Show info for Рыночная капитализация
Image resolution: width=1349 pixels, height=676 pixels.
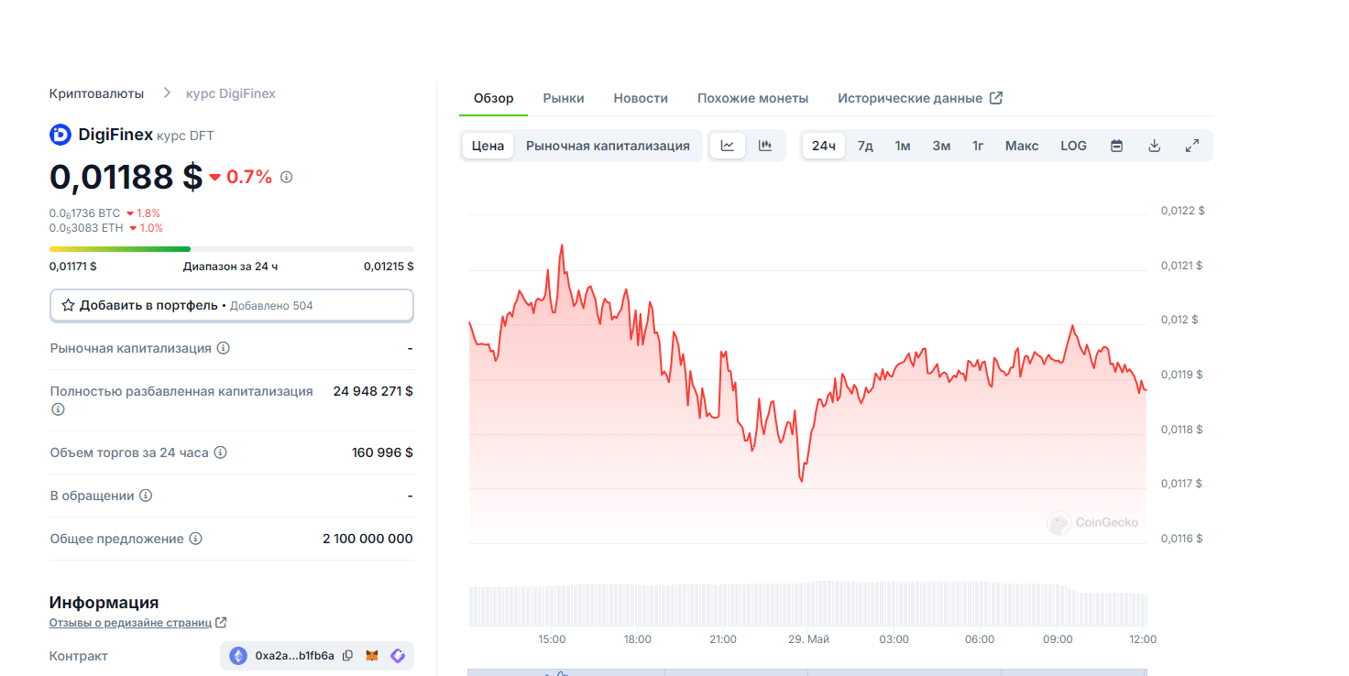pos(223,348)
